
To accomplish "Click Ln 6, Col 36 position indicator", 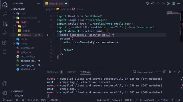I will click(x=103, y=100).
